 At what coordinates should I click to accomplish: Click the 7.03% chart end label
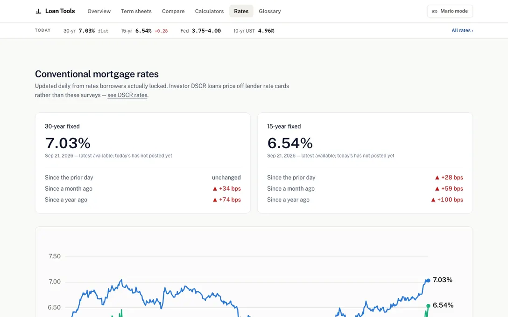(442, 280)
